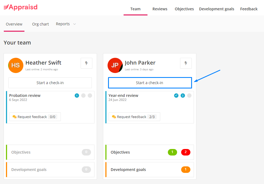
Task: Go to the Reviews tab
Action: click(x=160, y=9)
